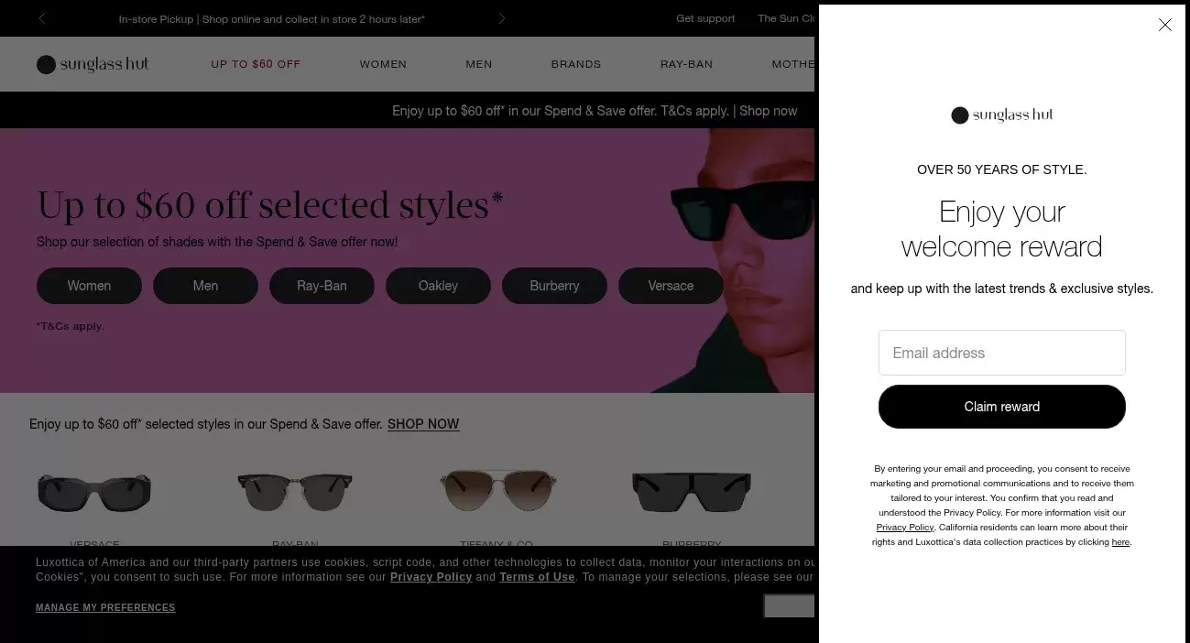This screenshot has width=1190, height=643.
Task: Click the Get support link
Action: pyautogui.click(x=705, y=18)
